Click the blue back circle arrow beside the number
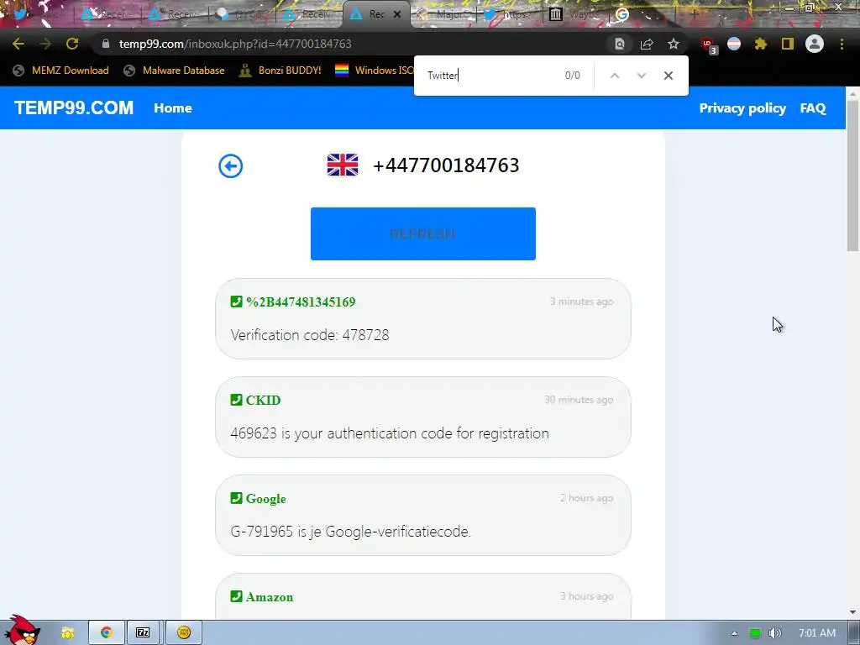Viewport: 860px width, 645px height. [x=230, y=166]
